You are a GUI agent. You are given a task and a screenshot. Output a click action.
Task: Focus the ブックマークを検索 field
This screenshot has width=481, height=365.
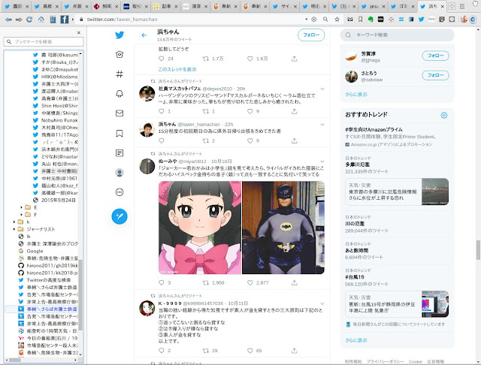click(x=44, y=41)
